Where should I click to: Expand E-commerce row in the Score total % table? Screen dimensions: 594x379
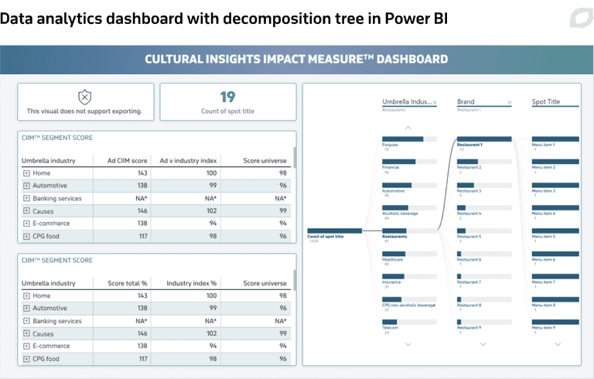26,346
